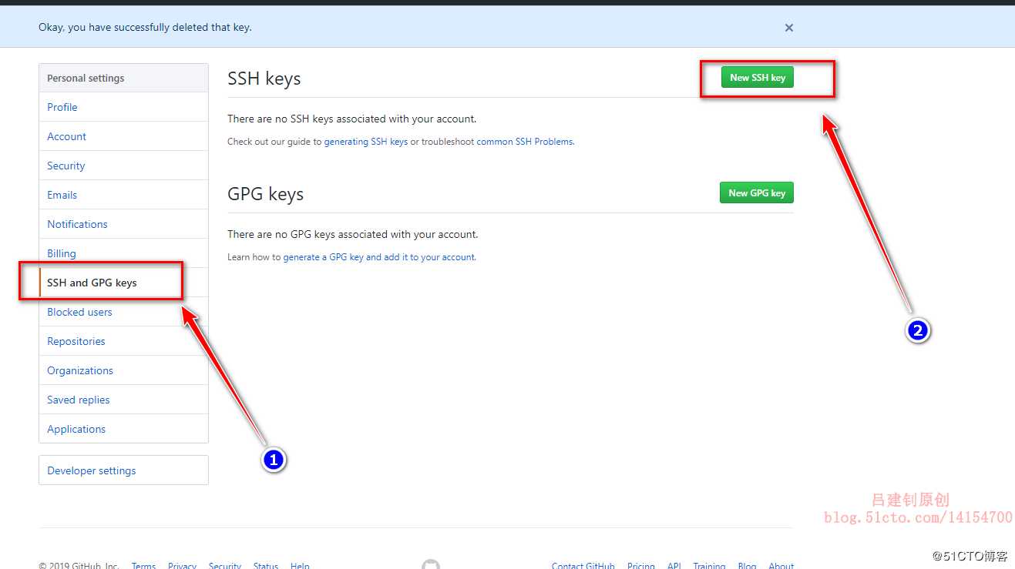Open Billing settings page
The height and width of the screenshot is (569, 1015).
(123, 253)
